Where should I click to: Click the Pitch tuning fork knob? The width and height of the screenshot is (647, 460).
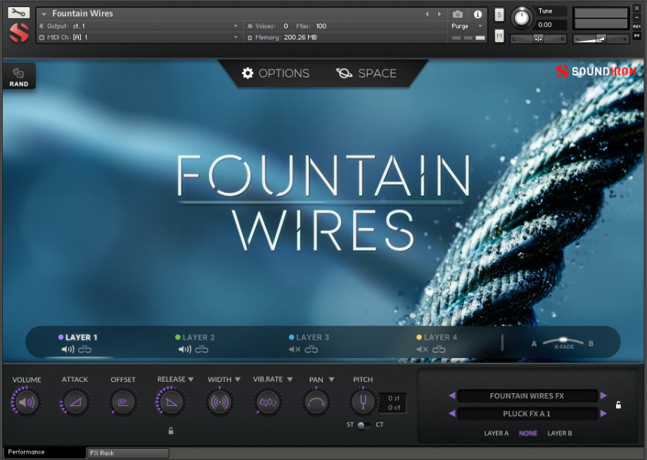pyautogui.click(x=363, y=402)
